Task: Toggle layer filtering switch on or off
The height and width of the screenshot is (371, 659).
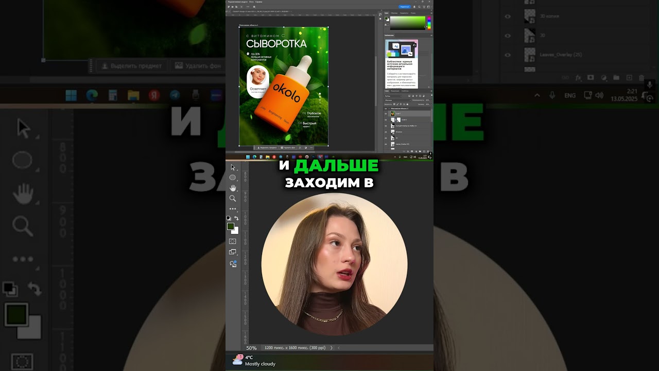Action: pyautogui.click(x=431, y=96)
